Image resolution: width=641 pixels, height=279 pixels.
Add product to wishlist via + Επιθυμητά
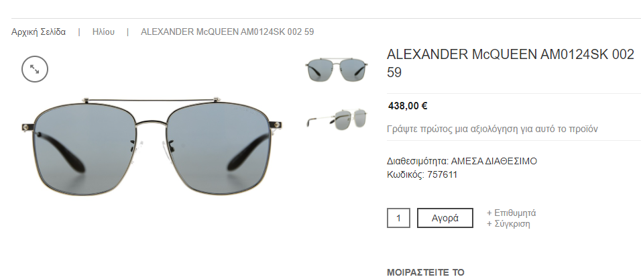pyautogui.click(x=512, y=213)
